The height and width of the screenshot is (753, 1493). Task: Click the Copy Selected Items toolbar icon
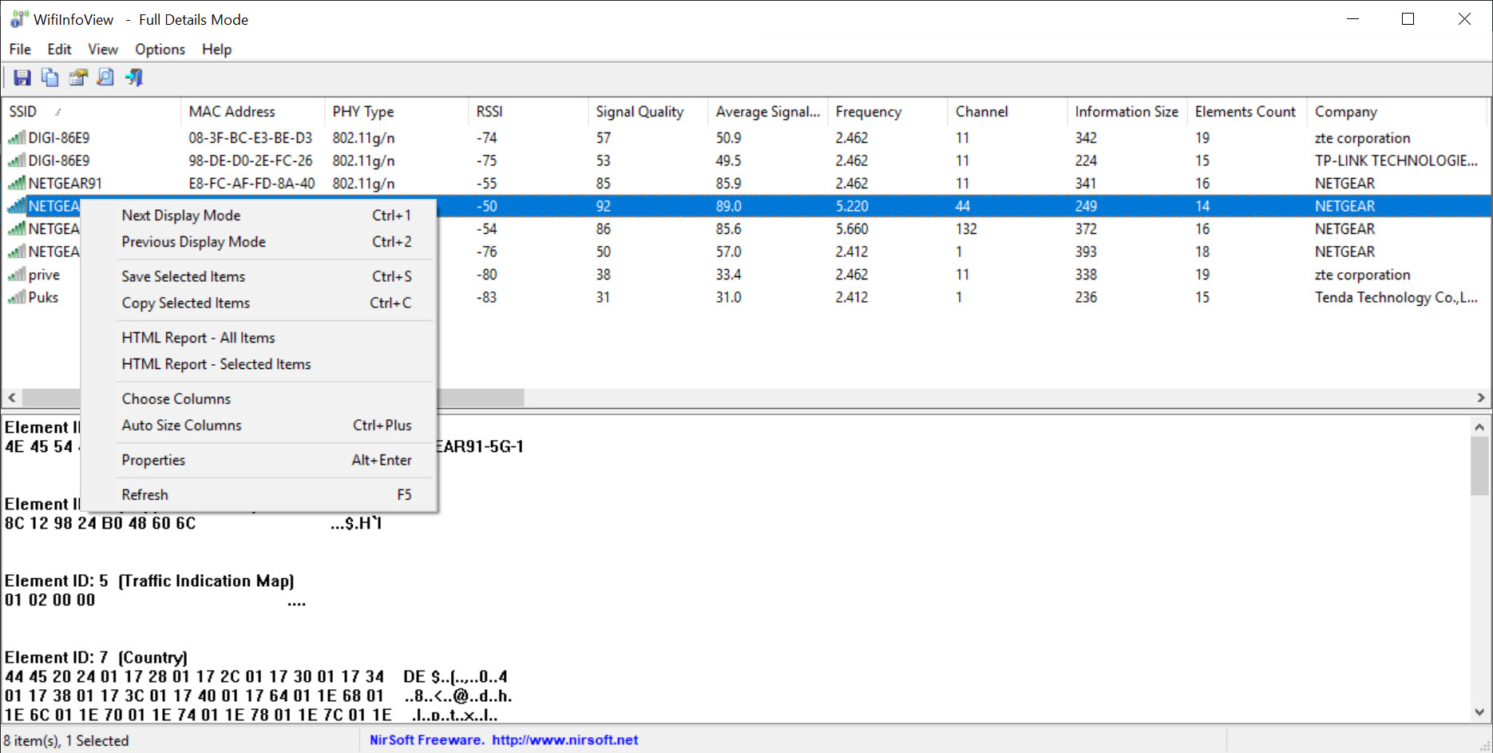(50, 77)
